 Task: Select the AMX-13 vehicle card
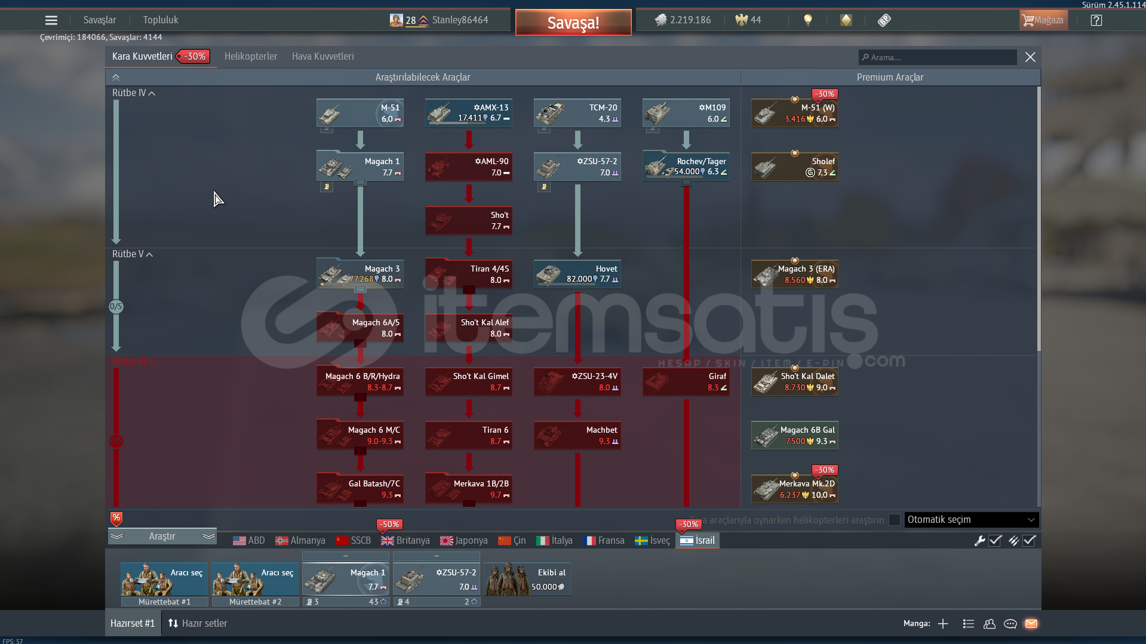click(x=469, y=113)
